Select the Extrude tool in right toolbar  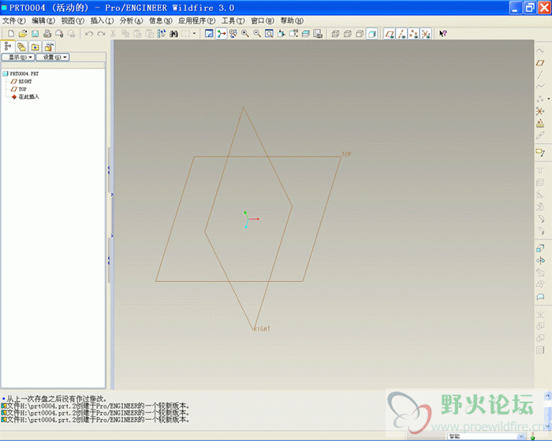[x=540, y=248]
